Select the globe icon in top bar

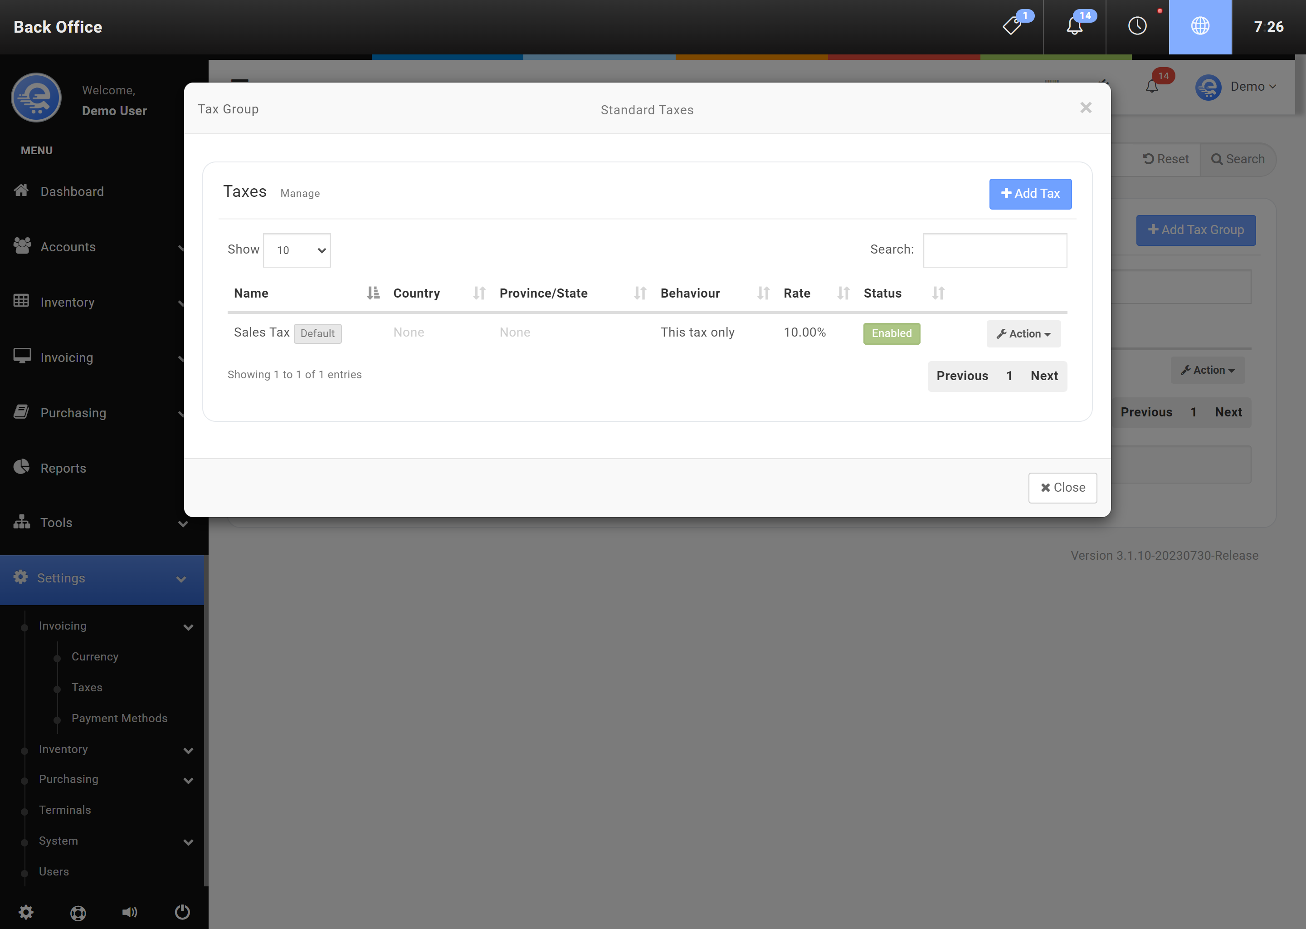(x=1199, y=26)
